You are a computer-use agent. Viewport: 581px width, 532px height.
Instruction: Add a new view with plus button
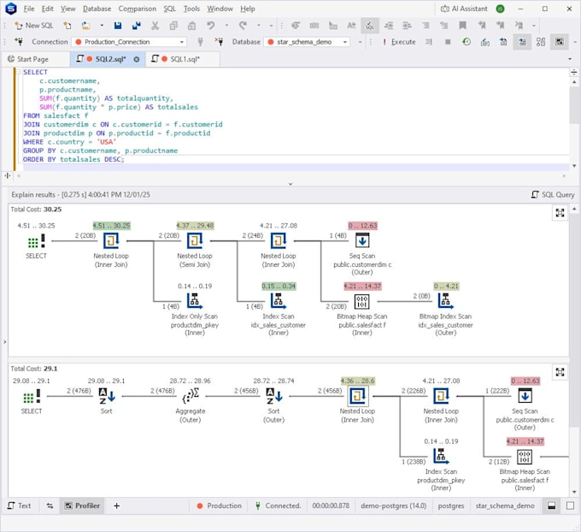pos(116,505)
